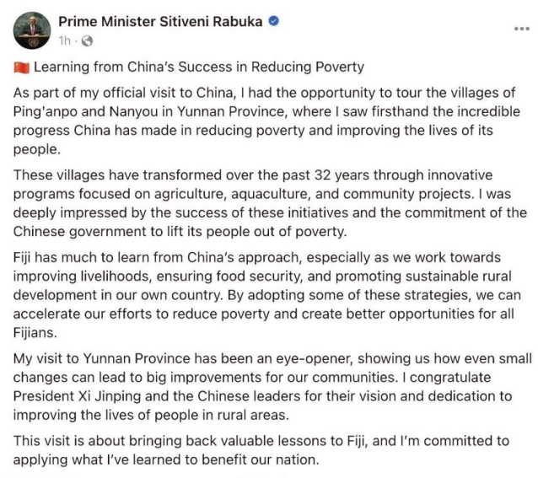
Task: Click the paragraph beginning 'These villages have transformed'
Action: click(270, 203)
